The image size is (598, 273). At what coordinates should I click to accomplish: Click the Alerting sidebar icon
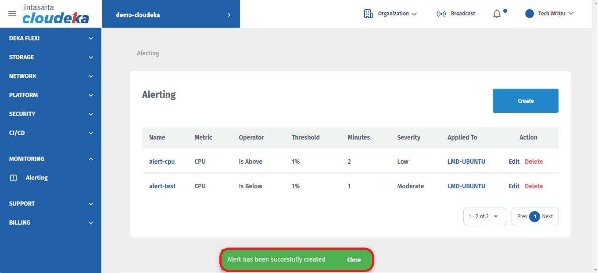click(14, 178)
